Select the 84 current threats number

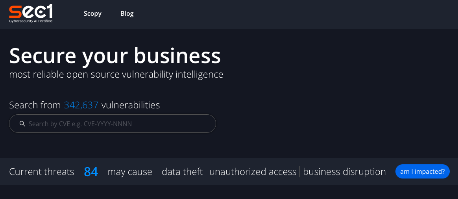pos(91,172)
